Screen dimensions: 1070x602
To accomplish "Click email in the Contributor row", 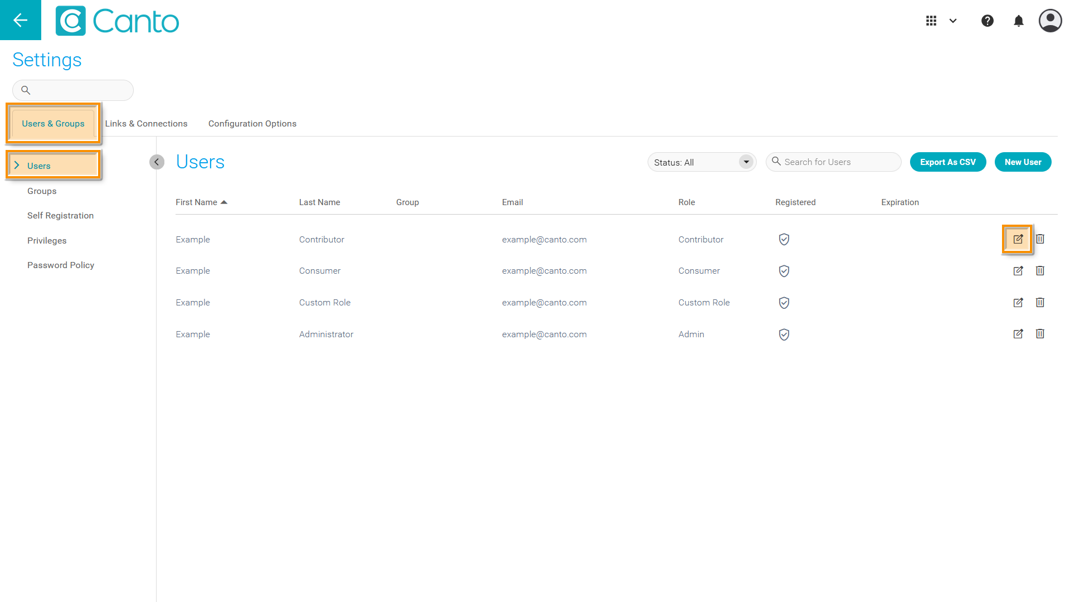I will (x=544, y=240).
